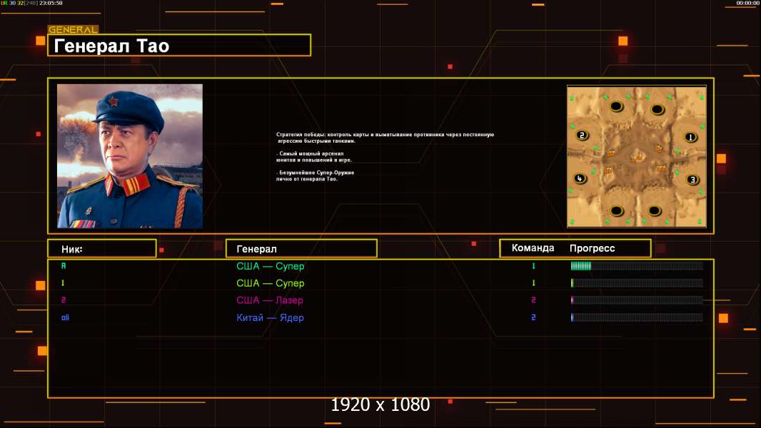
Task: Click the blue 'oli' nickname in the last row
Action: [65, 317]
